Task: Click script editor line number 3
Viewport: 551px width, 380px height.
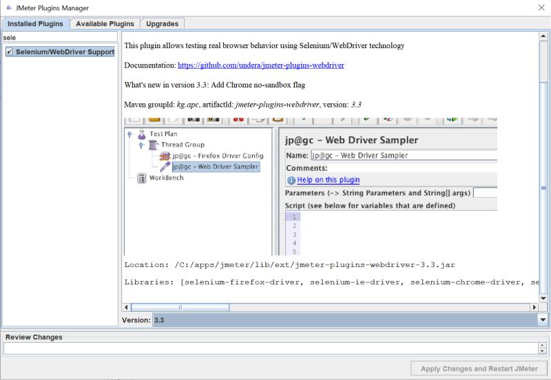Action: [x=295, y=234]
